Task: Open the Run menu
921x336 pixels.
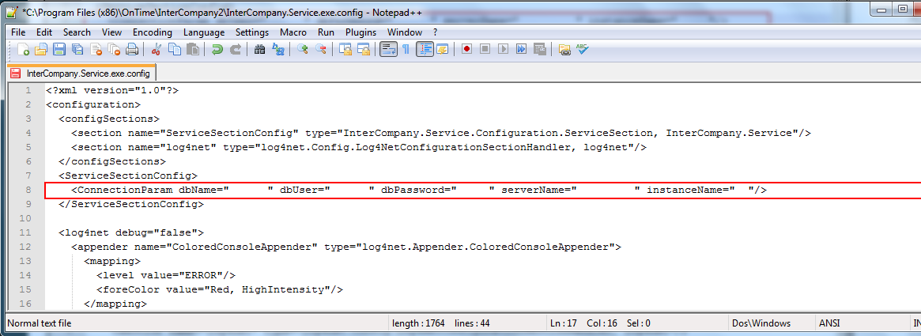Action: click(326, 32)
